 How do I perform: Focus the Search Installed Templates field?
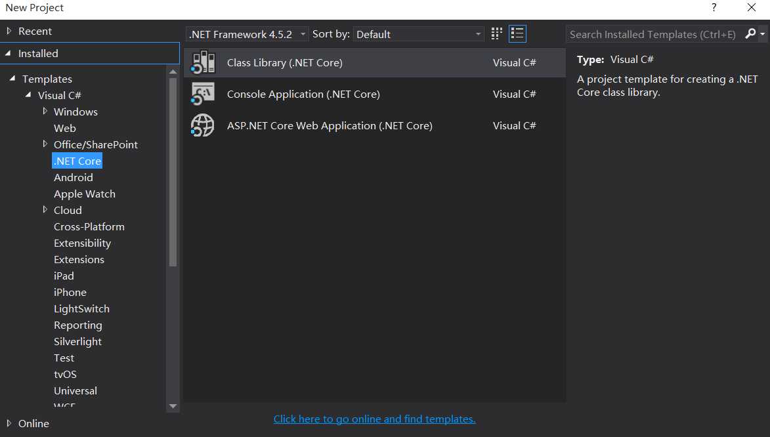[x=653, y=34]
